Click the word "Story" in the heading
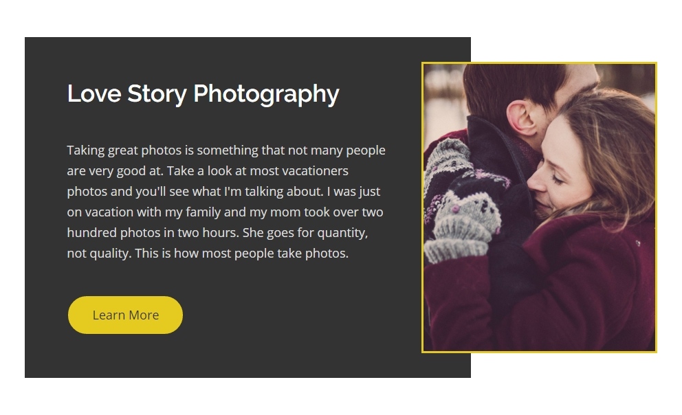682x415 pixels. pos(157,93)
